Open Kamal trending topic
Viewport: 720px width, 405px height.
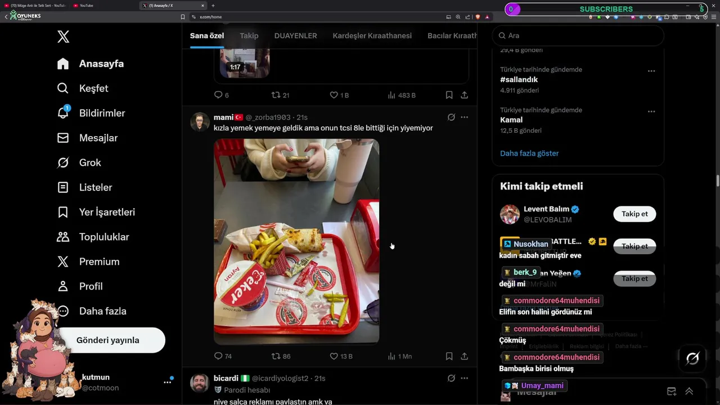pyautogui.click(x=511, y=120)
